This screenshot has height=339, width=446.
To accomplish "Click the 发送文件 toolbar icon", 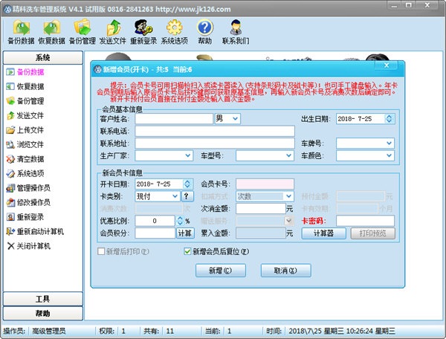I will point(113,32).
